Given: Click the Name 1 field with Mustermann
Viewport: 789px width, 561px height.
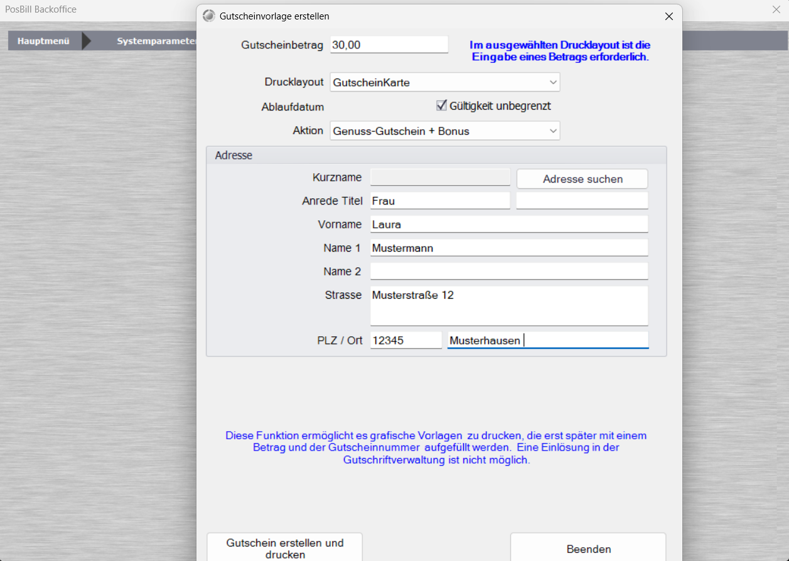Looking at the screenshot, I should pos(509,248).
